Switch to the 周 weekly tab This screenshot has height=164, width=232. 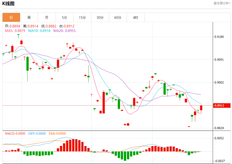point(29,17)
